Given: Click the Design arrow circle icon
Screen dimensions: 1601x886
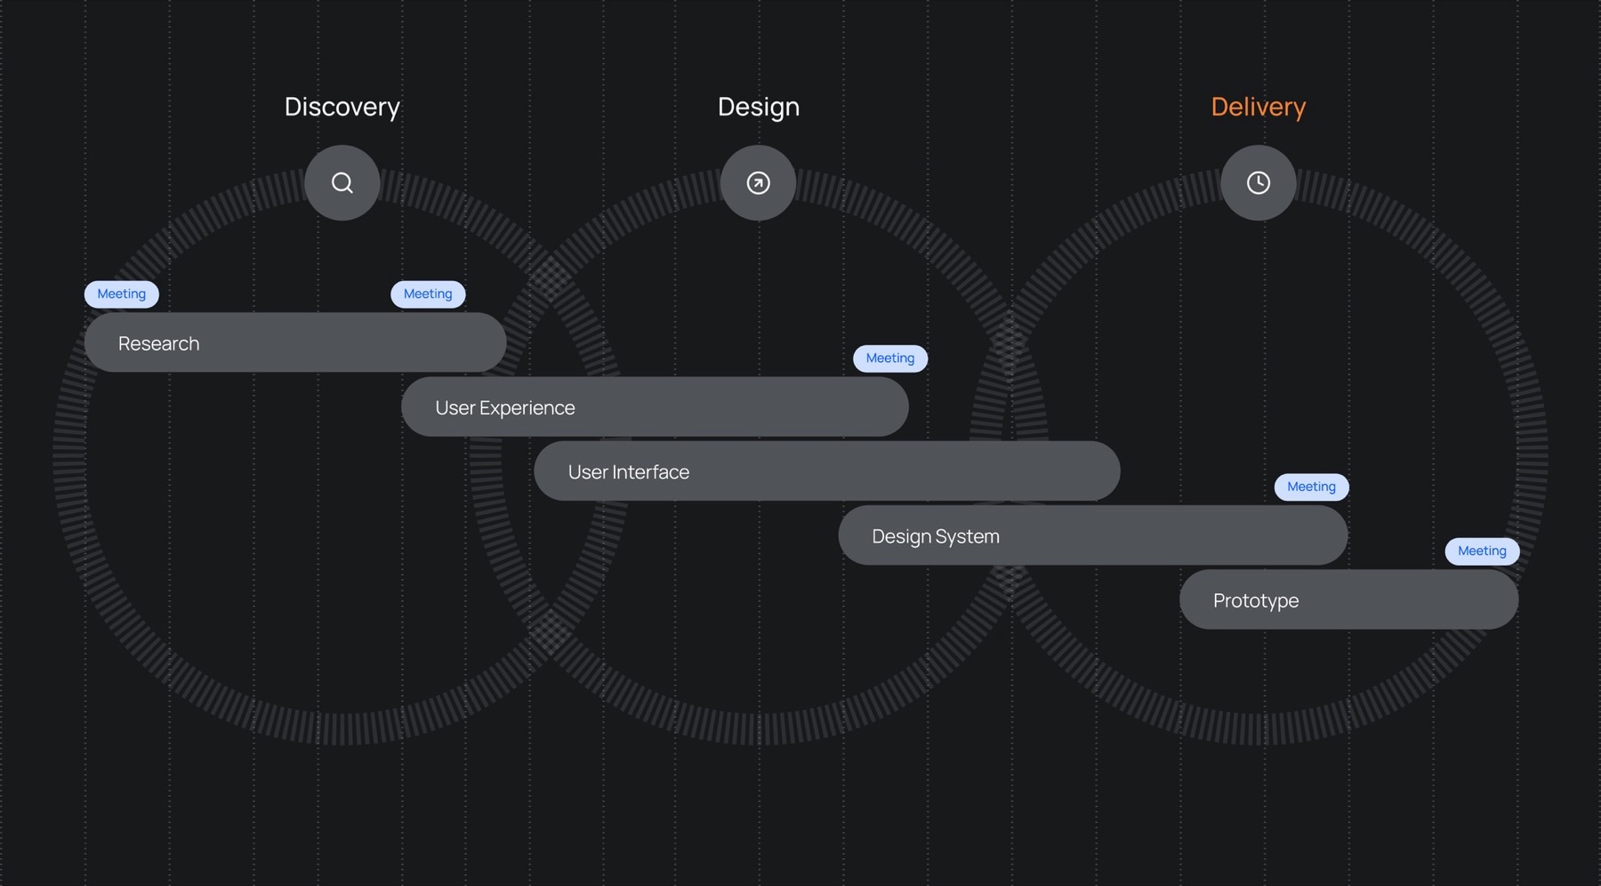Looking at the screenshot, I should point(759,183).
